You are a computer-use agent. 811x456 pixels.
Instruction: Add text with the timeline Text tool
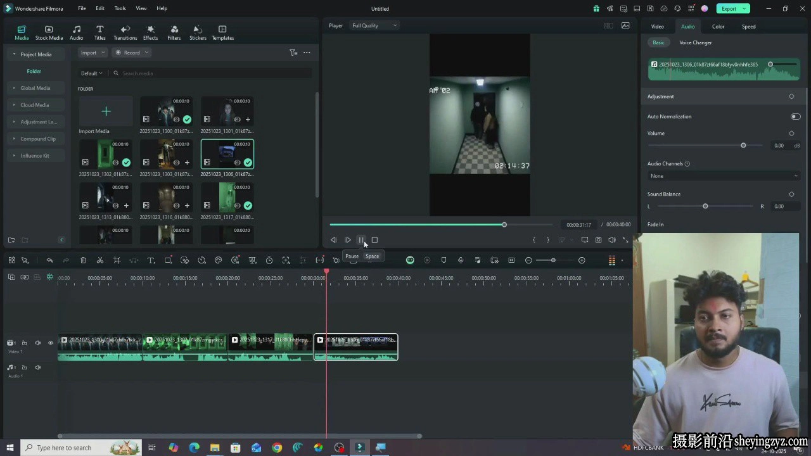[x=151, y=260]
